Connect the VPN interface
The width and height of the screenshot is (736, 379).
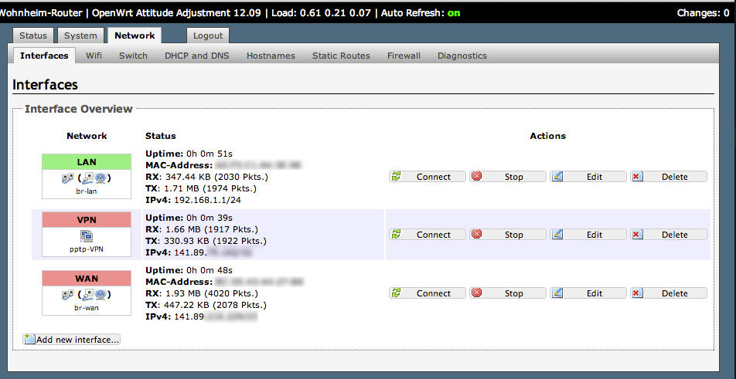pyautogui.click(x=428, y=235)
